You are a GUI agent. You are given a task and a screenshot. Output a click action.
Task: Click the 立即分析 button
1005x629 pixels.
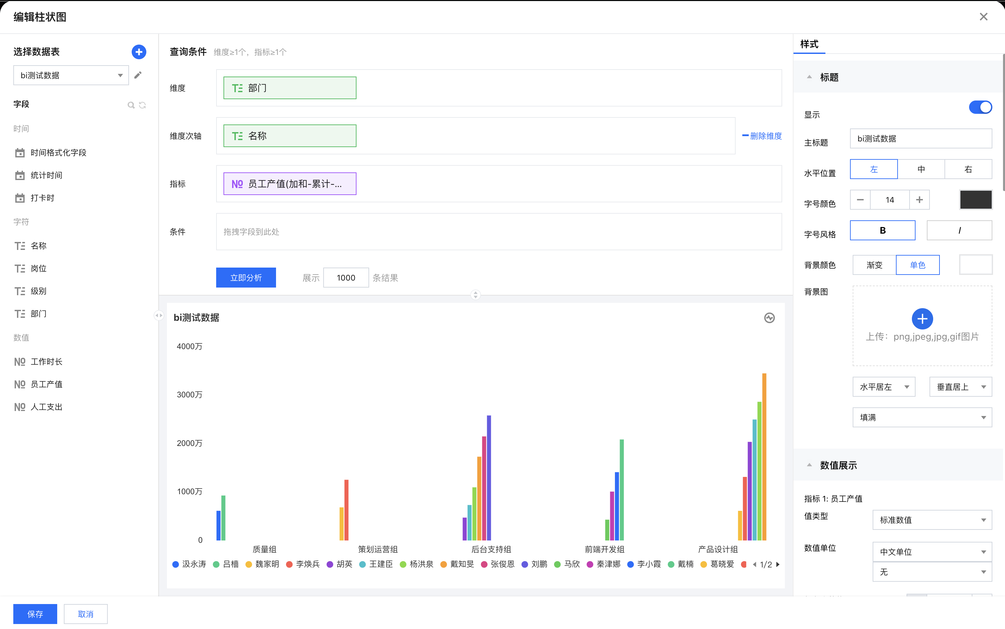point(246,278)
